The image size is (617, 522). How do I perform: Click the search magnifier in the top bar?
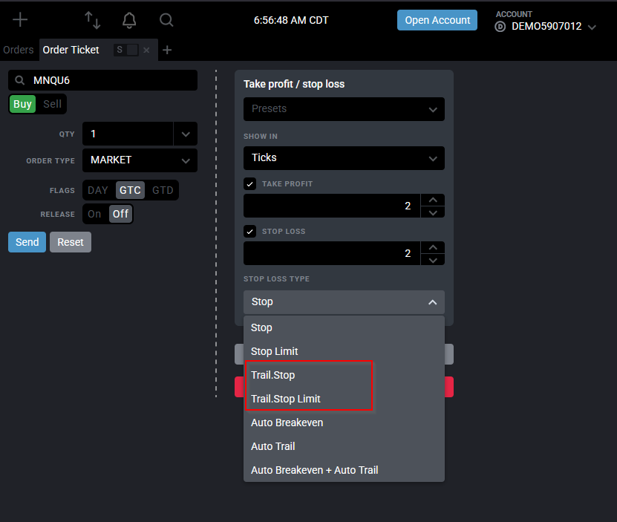click(166, 20)
